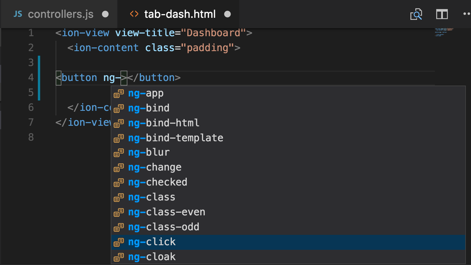Screen dimensions: 471x265
Task: Select ng-class-even suggestion
Action: [288, 212]
